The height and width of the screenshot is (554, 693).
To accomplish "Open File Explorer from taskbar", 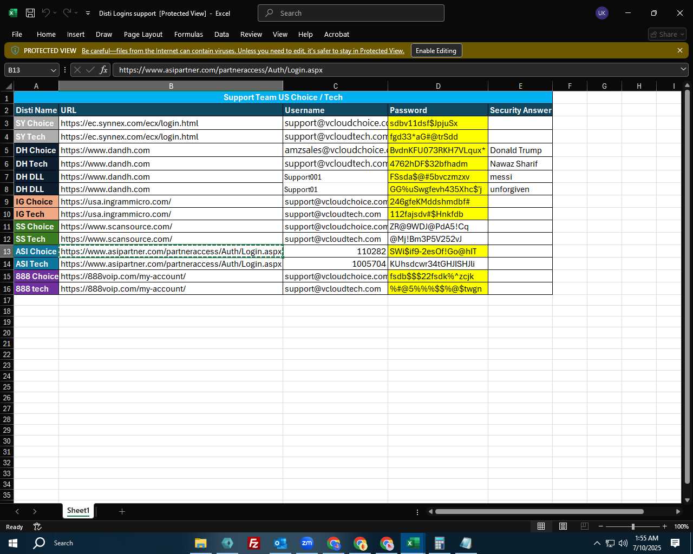I will click(x=201, y=543).
